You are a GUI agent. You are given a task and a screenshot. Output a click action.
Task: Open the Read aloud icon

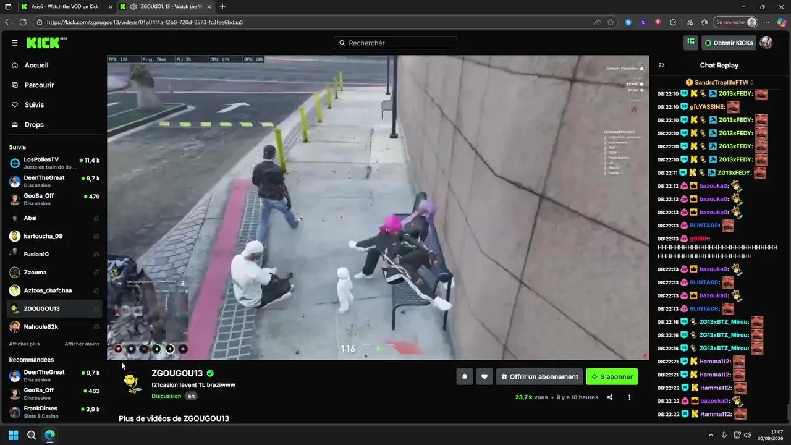click(x=598, y=22)
